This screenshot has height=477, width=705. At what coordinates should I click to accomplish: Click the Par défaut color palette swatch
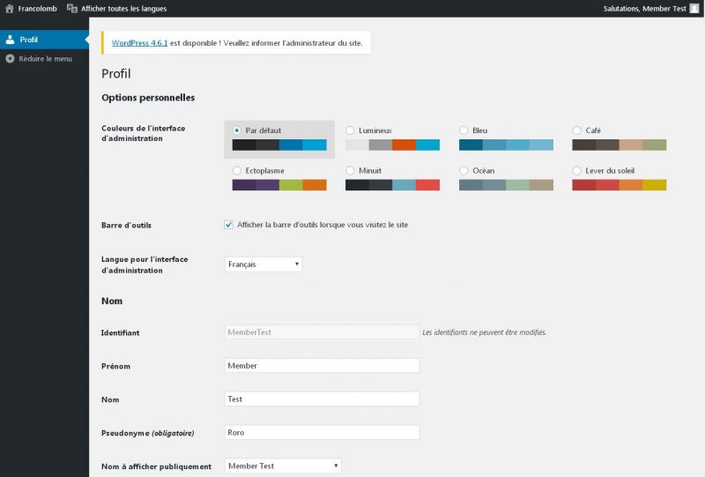coord(279,145)
